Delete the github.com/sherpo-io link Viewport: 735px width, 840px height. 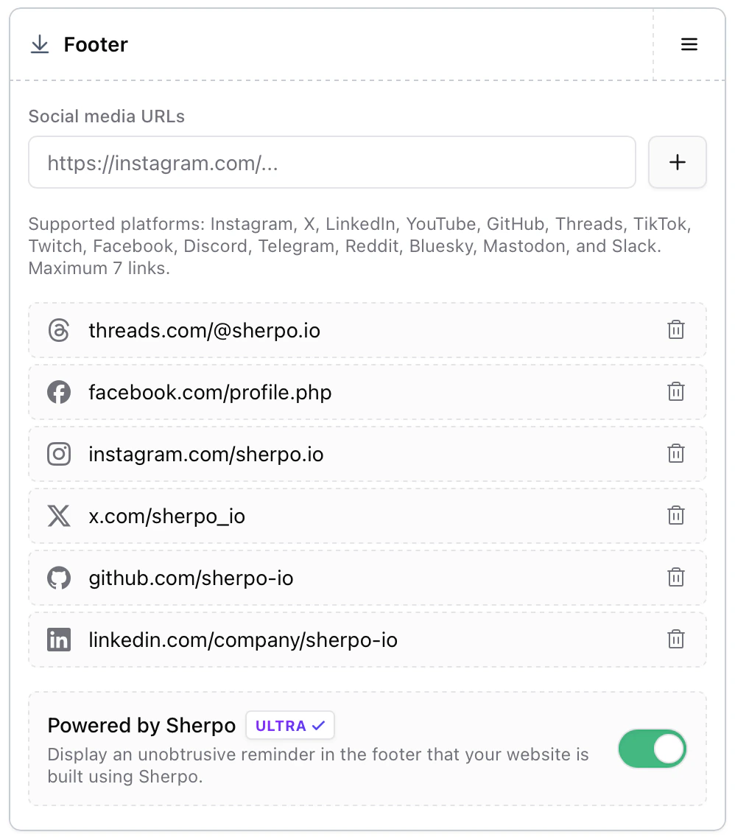[676, 577]
